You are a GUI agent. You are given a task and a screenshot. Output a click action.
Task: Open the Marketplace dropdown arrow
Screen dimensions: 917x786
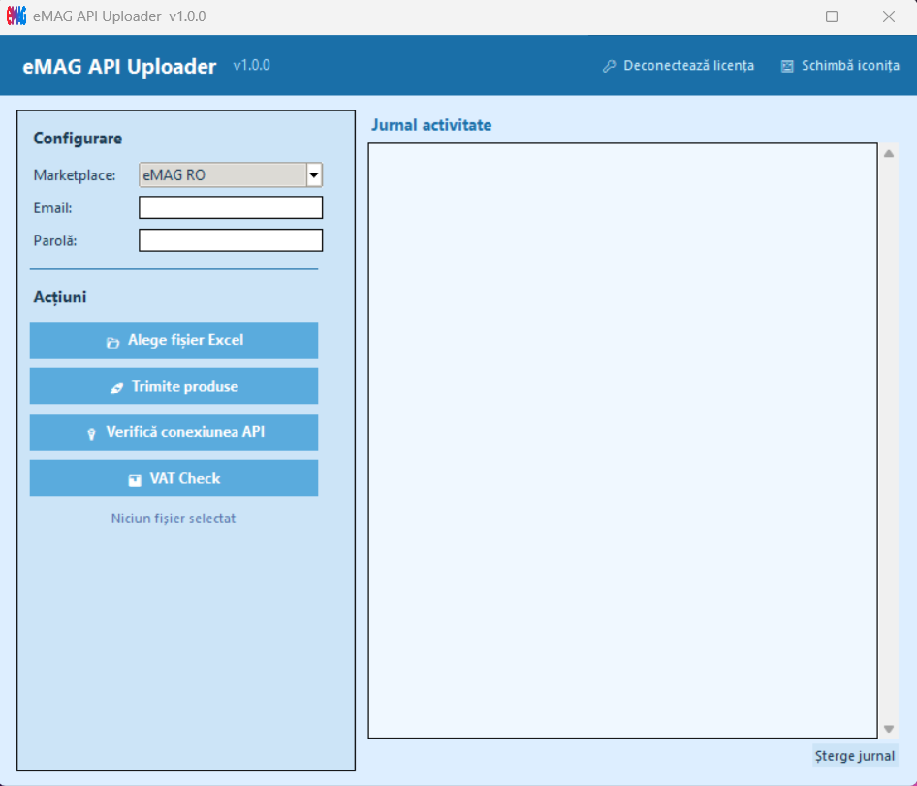click(x=313, y=175)
